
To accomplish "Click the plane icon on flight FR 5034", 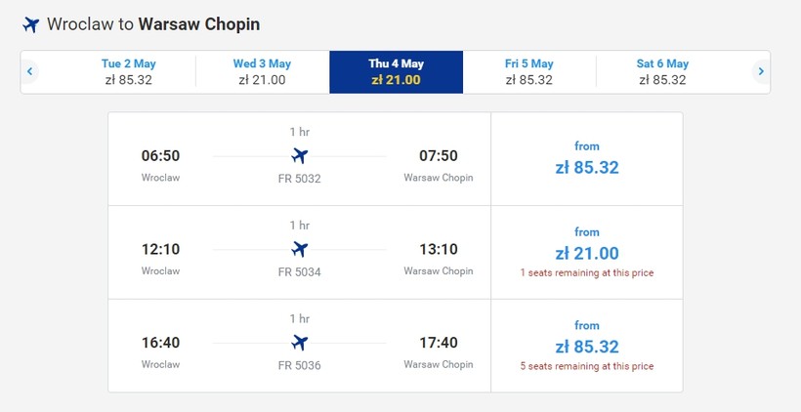I will click(299, 249).
